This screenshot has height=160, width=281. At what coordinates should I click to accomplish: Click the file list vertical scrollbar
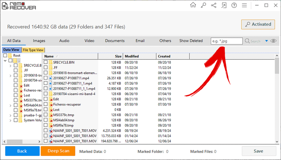coord(277,100)
